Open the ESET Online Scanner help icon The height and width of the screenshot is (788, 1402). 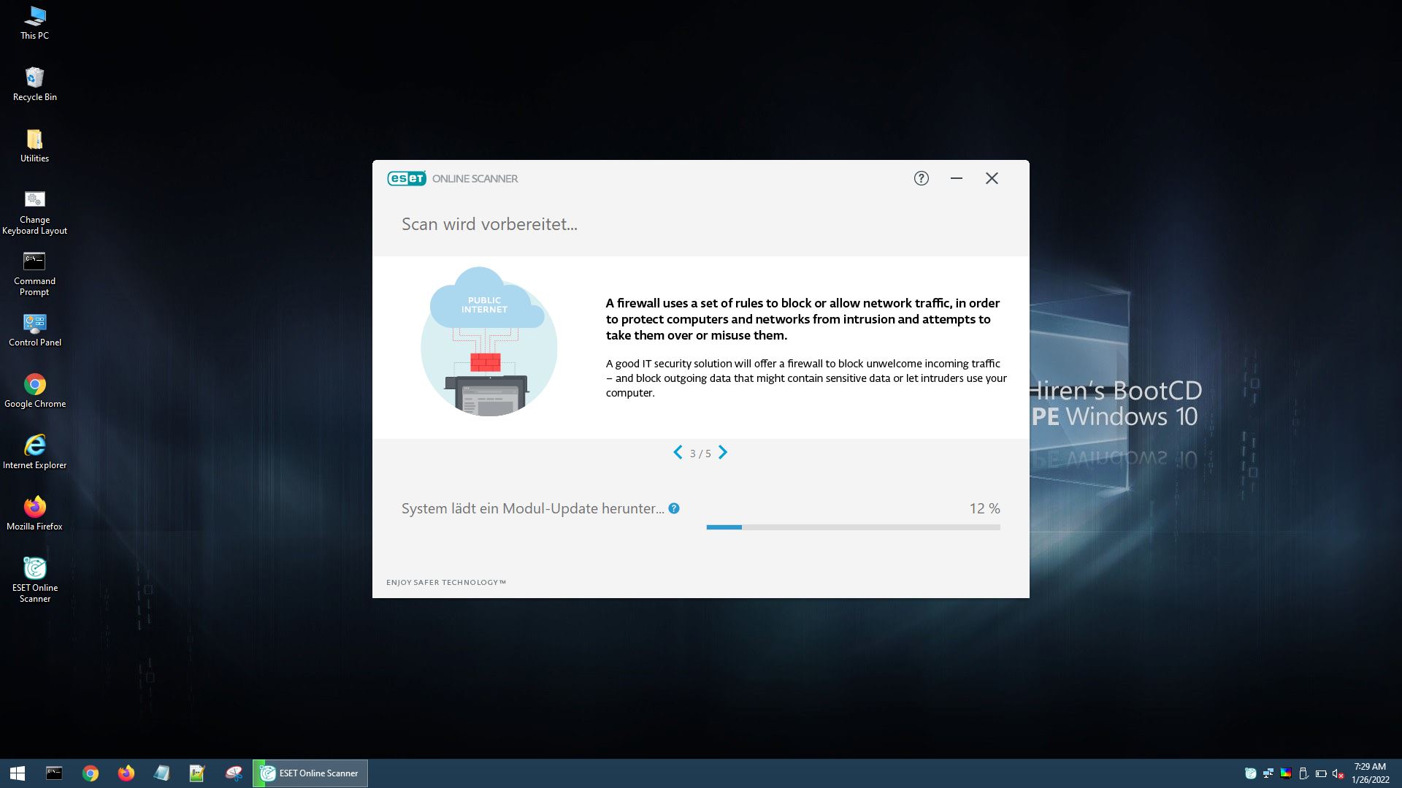(922, 178)
